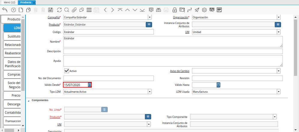
Task: Click the undo changes toolbar icon
Action: click(x=5, y=10)
